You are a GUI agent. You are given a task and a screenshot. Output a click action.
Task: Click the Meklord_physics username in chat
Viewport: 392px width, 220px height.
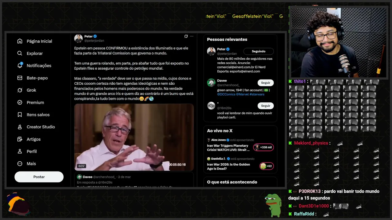tap(311, 143)
